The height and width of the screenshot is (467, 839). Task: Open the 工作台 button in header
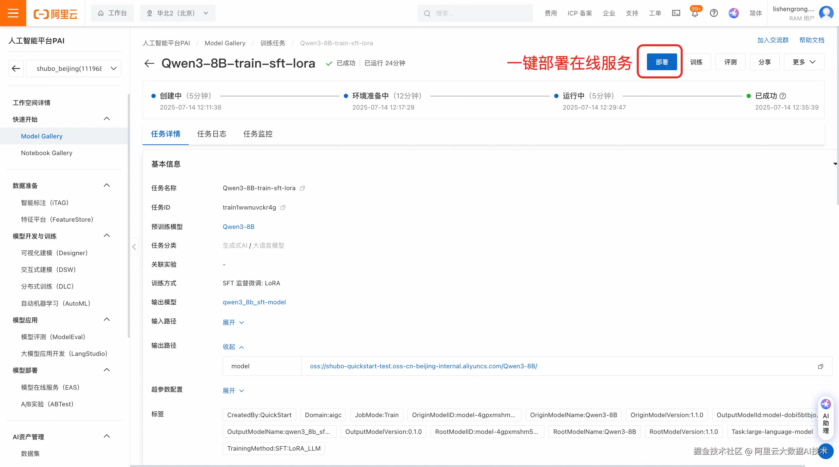coord(112,13)
